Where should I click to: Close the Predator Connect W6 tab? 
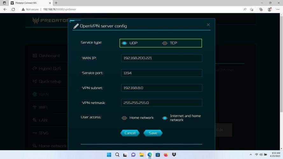pyautogui.click(x=50, y=3)
